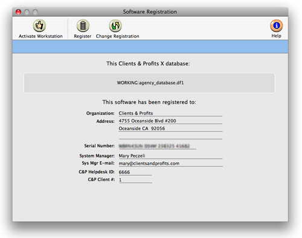Click the Serial Number: label
302x238 pixels.
click(99, 146)
